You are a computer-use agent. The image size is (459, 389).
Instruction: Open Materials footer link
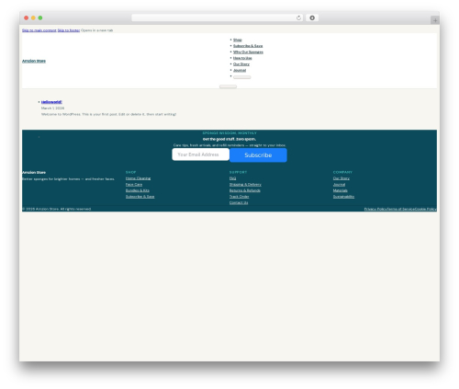pos(341,190)
